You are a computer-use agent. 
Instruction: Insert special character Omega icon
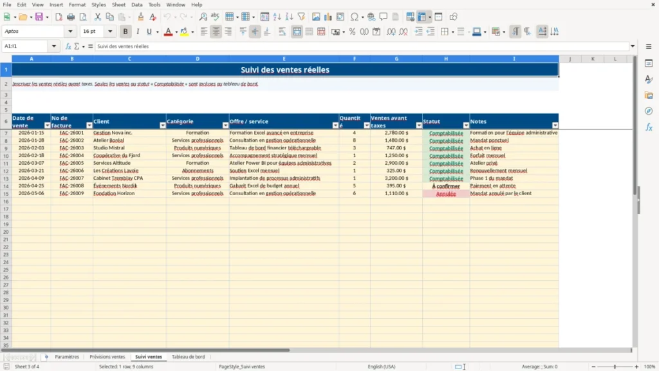[x=355, y=17]
